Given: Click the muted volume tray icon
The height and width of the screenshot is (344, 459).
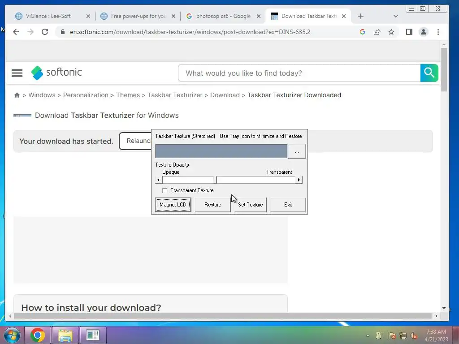Looking at the screenshot, I should (414, 335).
